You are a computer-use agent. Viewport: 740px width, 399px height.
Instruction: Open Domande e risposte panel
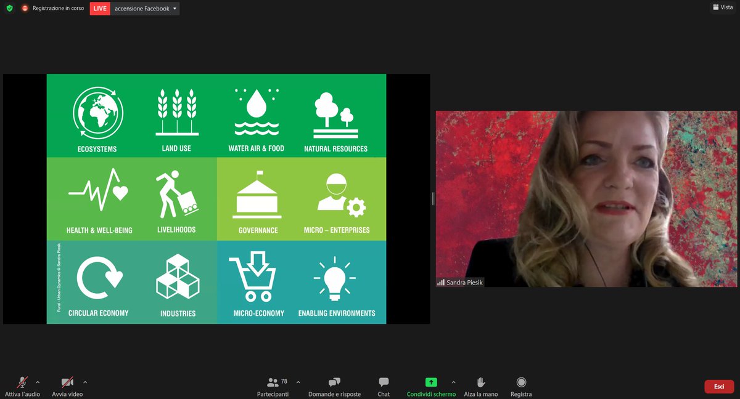[334, 387]
